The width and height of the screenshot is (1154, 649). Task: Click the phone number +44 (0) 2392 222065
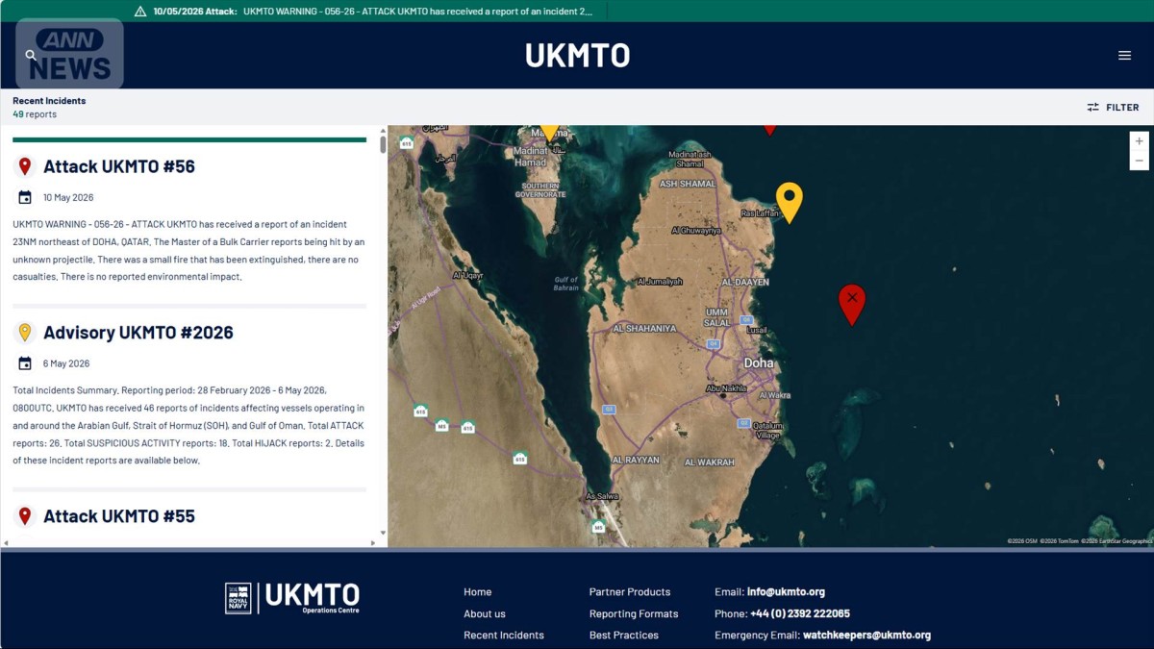click(800, 613)
